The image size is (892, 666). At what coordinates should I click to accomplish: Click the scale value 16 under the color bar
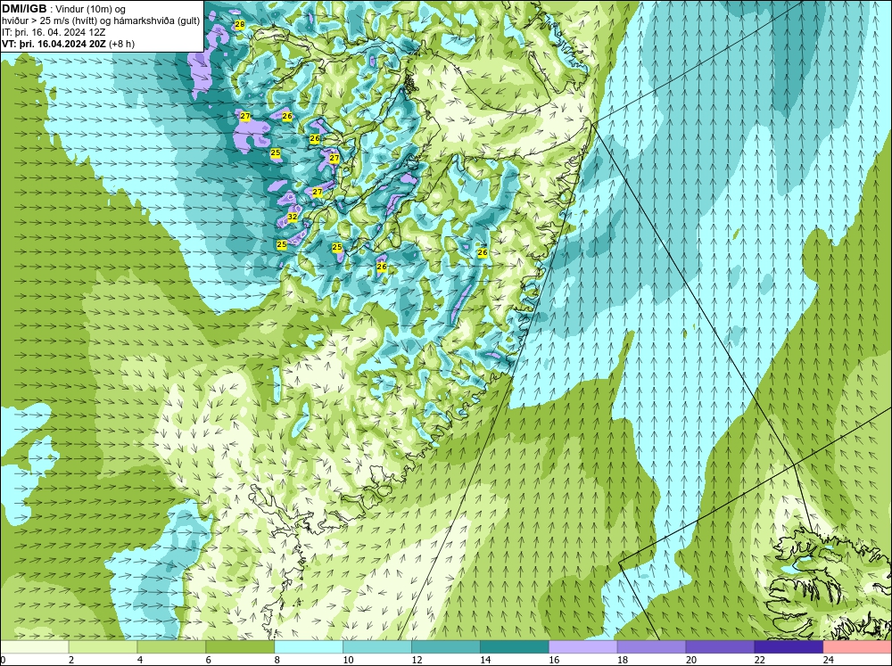tap(554, 660)
